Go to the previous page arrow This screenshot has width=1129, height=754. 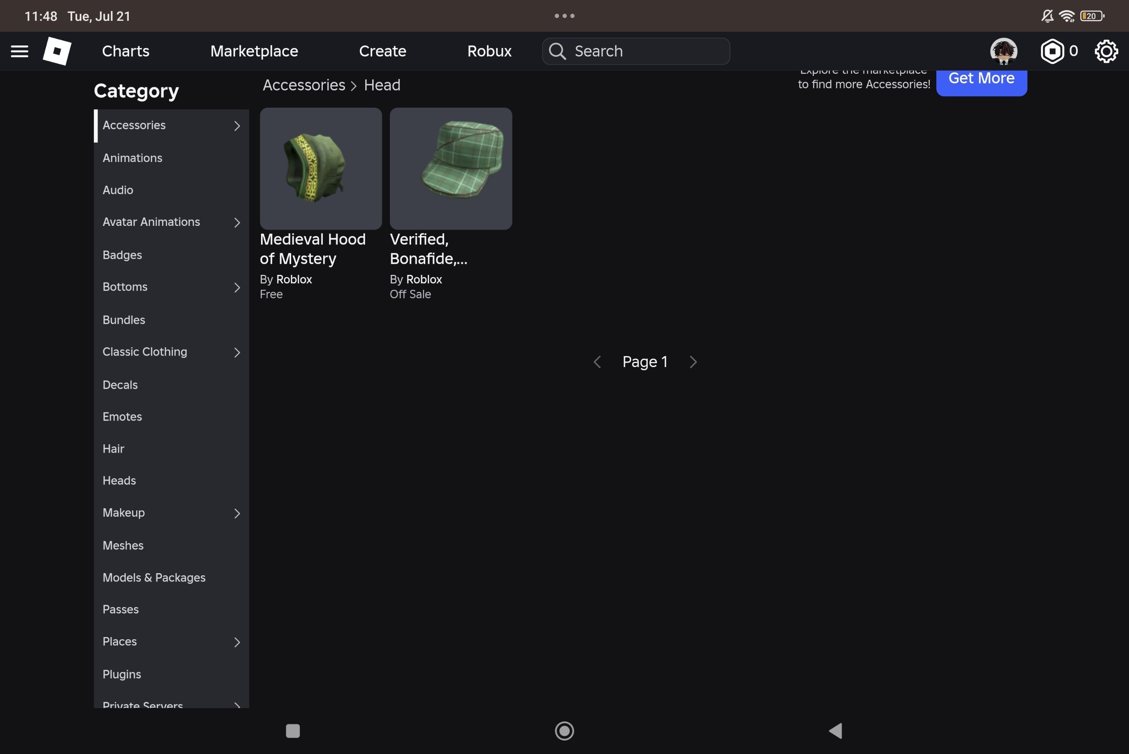(597, 362)
